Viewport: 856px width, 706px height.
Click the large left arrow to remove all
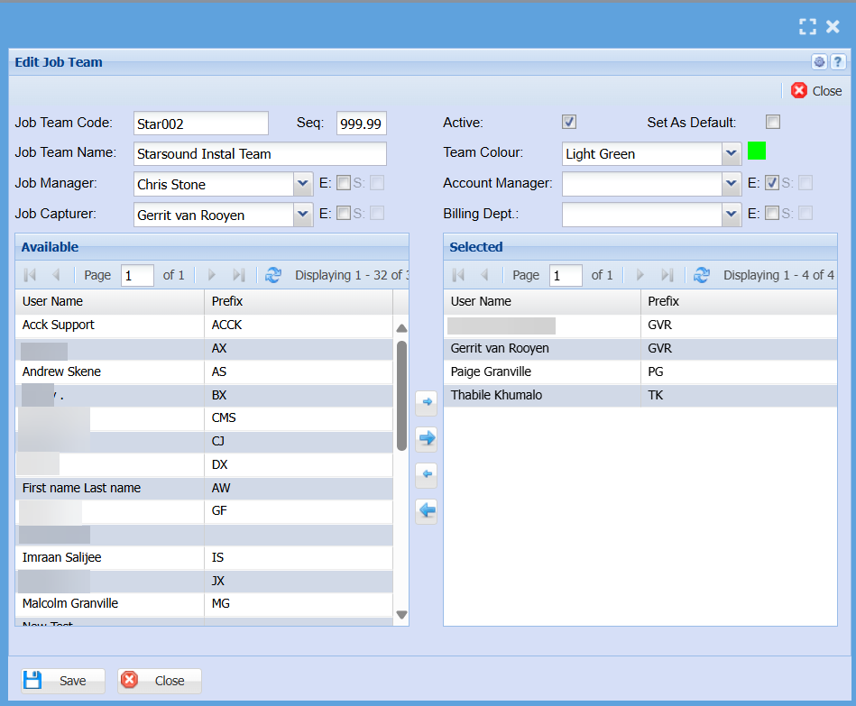(427, 511)
